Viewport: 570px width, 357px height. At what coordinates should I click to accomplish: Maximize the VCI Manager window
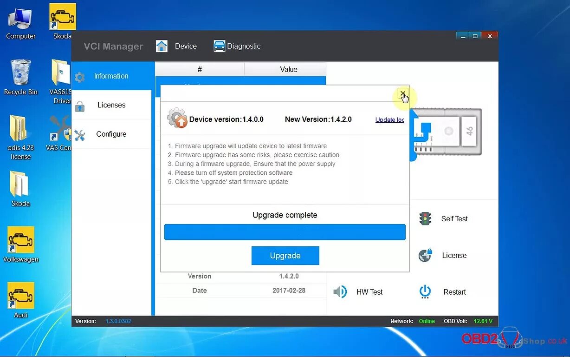[x=475, y=36]
